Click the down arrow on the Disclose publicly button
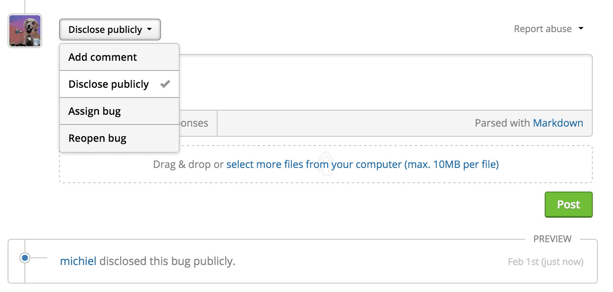 (x=149, y=30)
